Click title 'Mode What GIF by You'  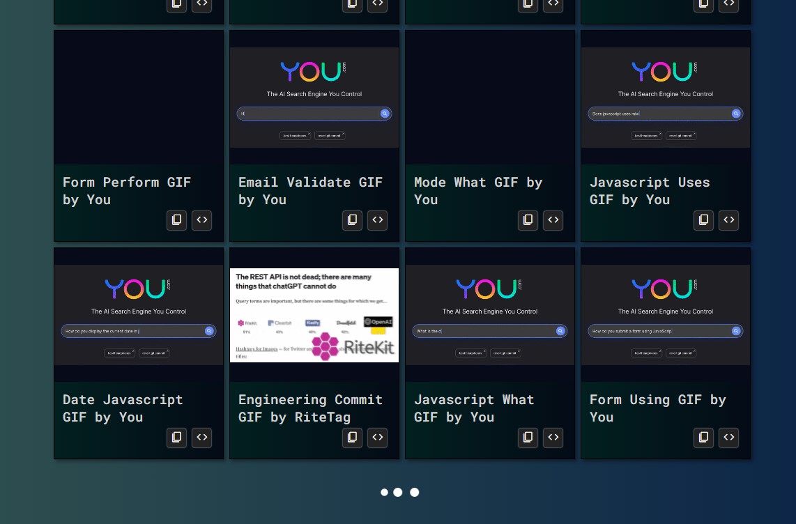(478, 191)
